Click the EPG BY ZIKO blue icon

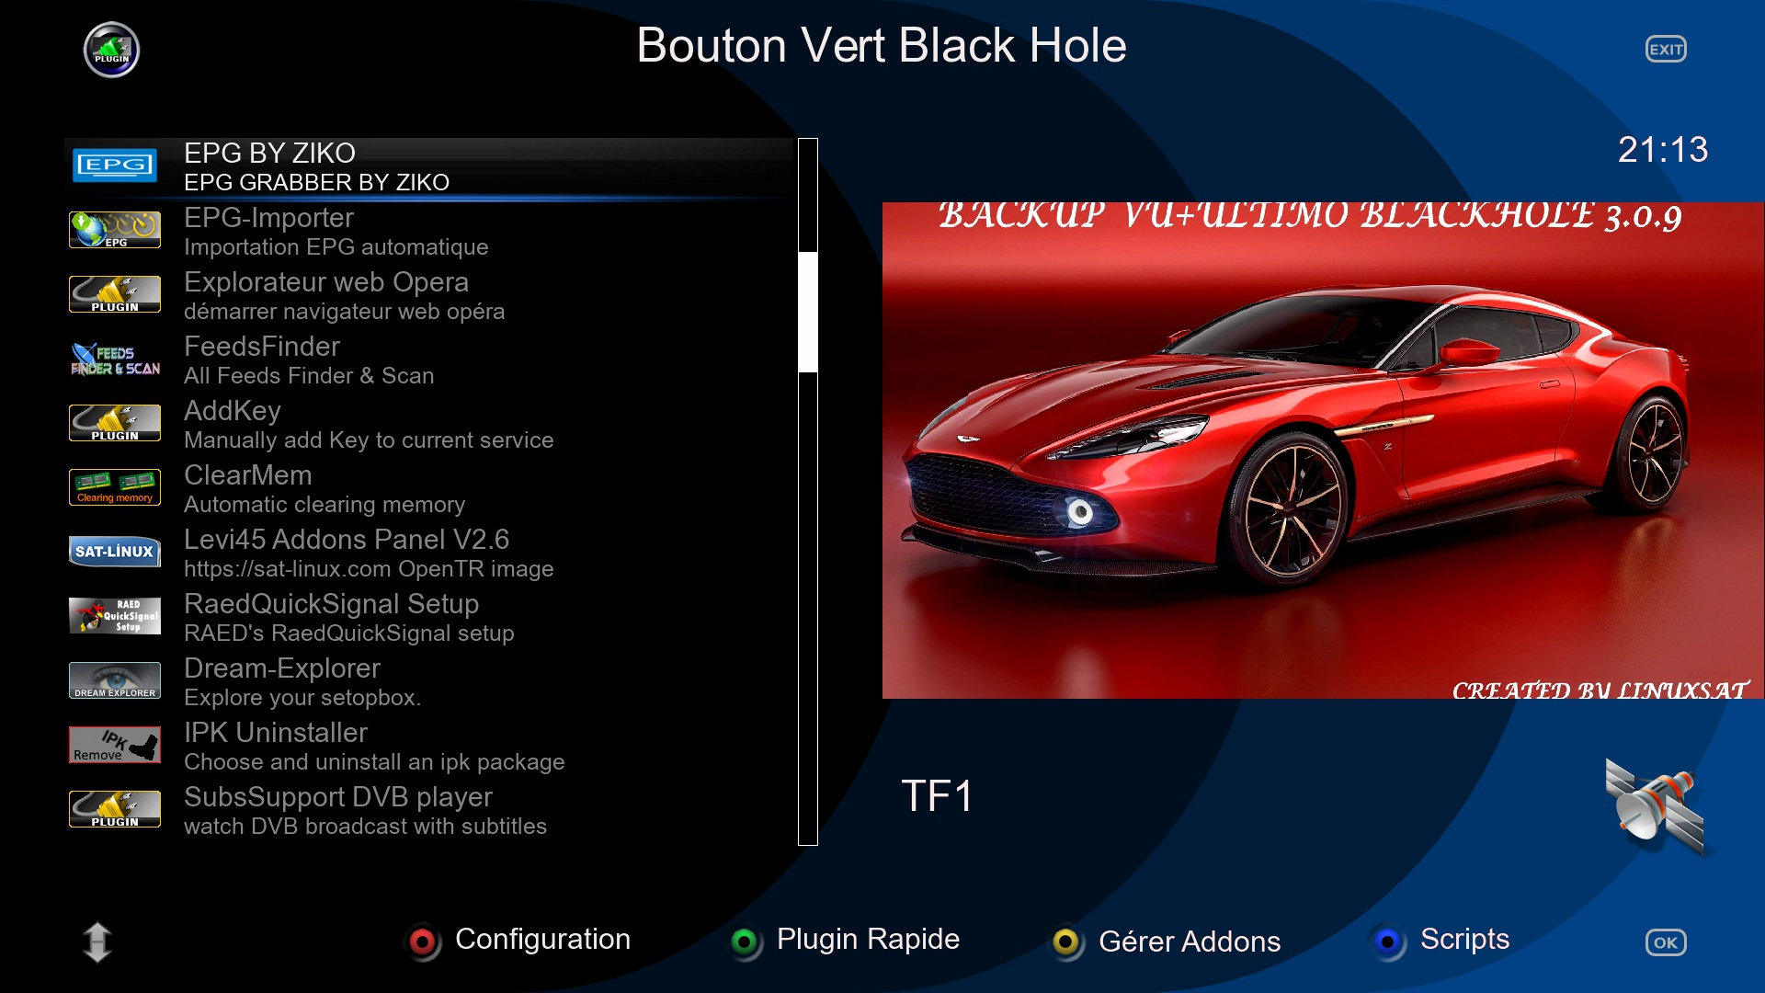tap(115, 165)
